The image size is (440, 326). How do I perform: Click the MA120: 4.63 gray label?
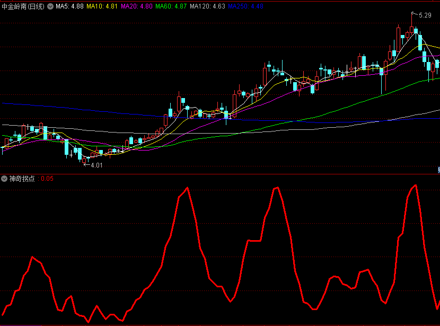tap(207, 6)
